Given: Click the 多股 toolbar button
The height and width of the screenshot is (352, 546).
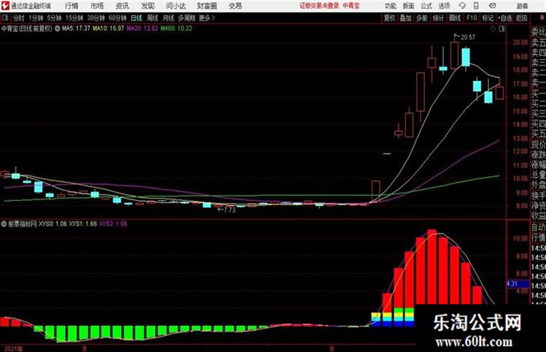Looking at the screenshot, I should pos(422,18).
